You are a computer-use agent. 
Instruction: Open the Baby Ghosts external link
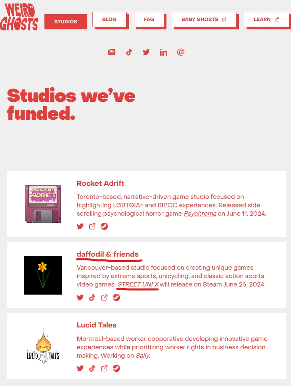coord(204,20)
